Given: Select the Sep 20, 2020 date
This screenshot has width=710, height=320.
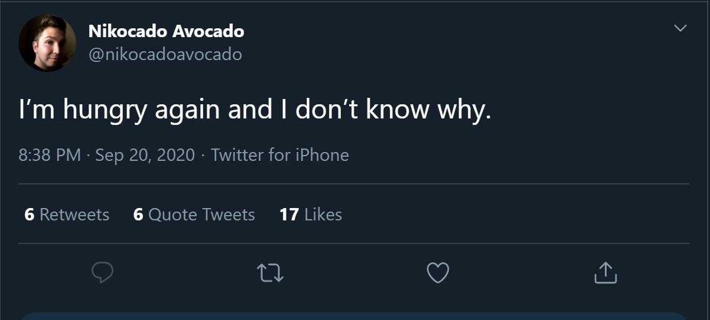Looking at the screenshot, I should [145, 155].
